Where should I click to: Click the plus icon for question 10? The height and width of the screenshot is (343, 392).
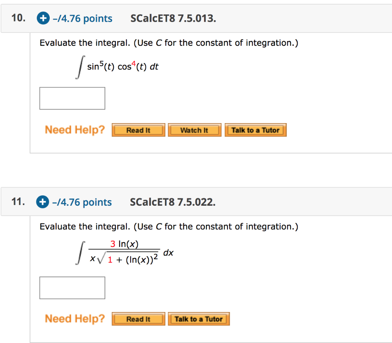tap(42, 18)
